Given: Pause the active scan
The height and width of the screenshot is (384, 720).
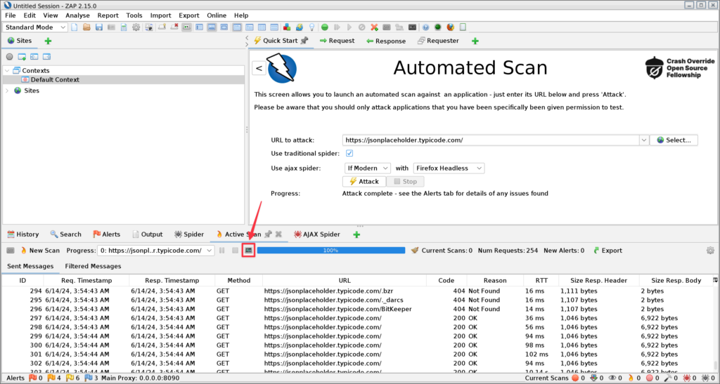Looking at the screenshot, I should click(x=222, y=251).
